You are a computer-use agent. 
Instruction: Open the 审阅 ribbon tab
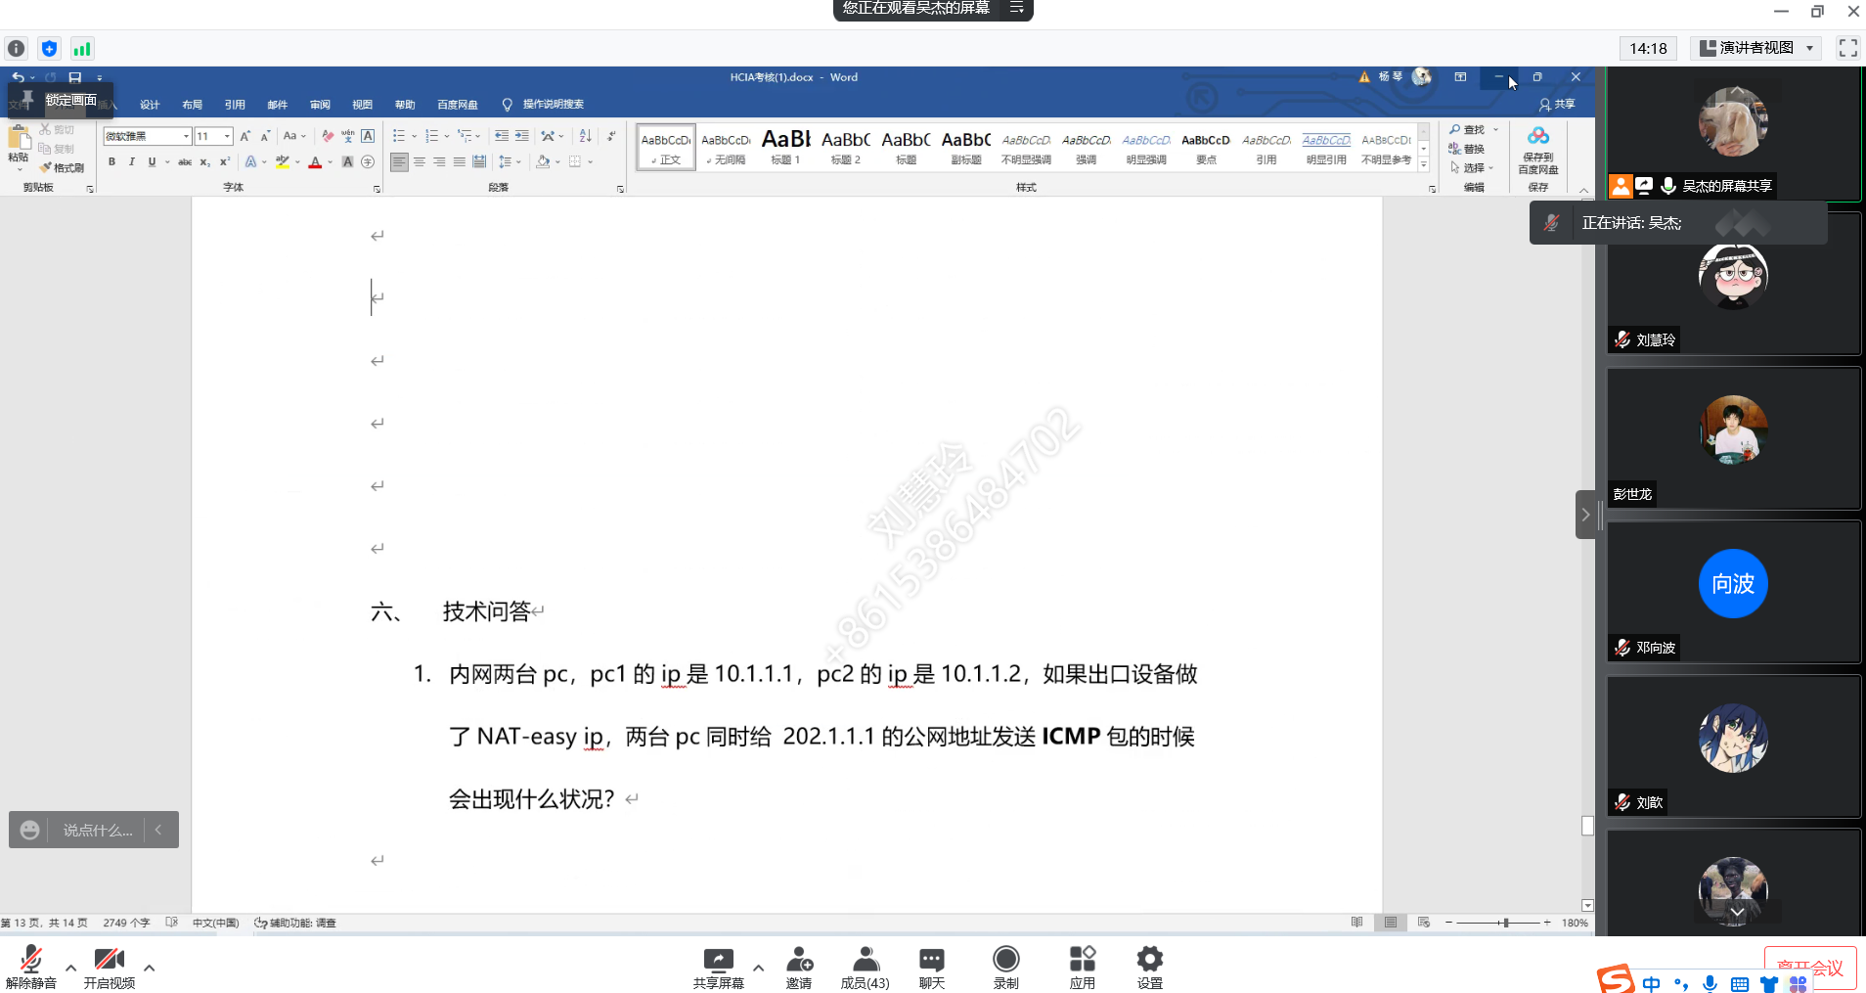click(320, 105)
